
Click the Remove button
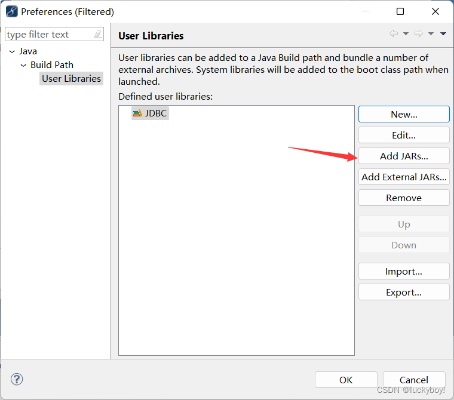pyautogui.click(x=404, y=198)
